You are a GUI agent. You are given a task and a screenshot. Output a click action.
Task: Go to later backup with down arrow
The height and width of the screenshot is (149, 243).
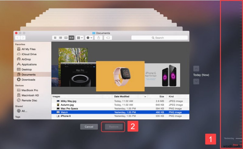[196, 81]
